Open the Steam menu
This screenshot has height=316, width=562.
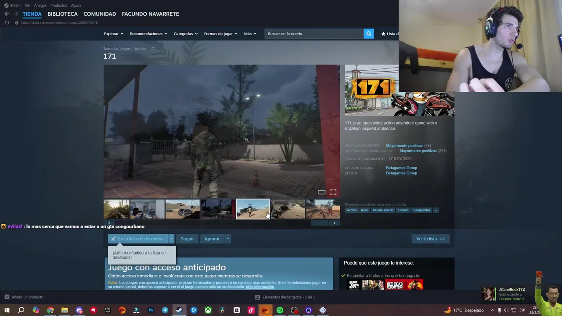(12, 5)
